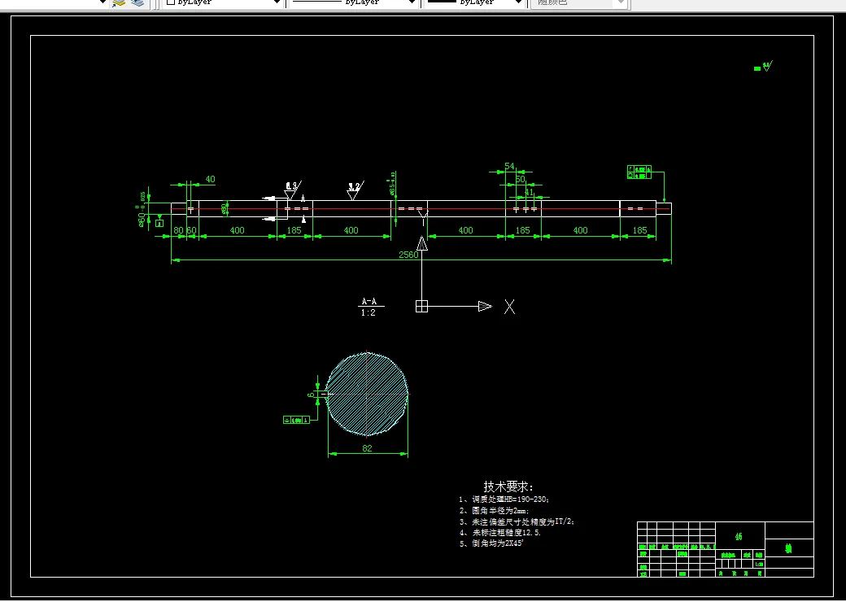Select 185 dimension below section marker A

pos(294,230)
